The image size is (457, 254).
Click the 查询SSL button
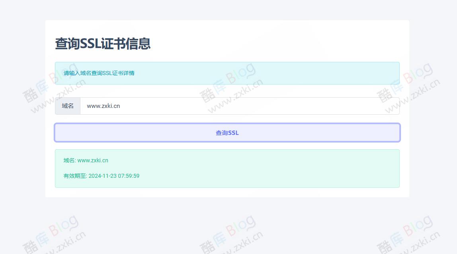[x=227, y=133]
